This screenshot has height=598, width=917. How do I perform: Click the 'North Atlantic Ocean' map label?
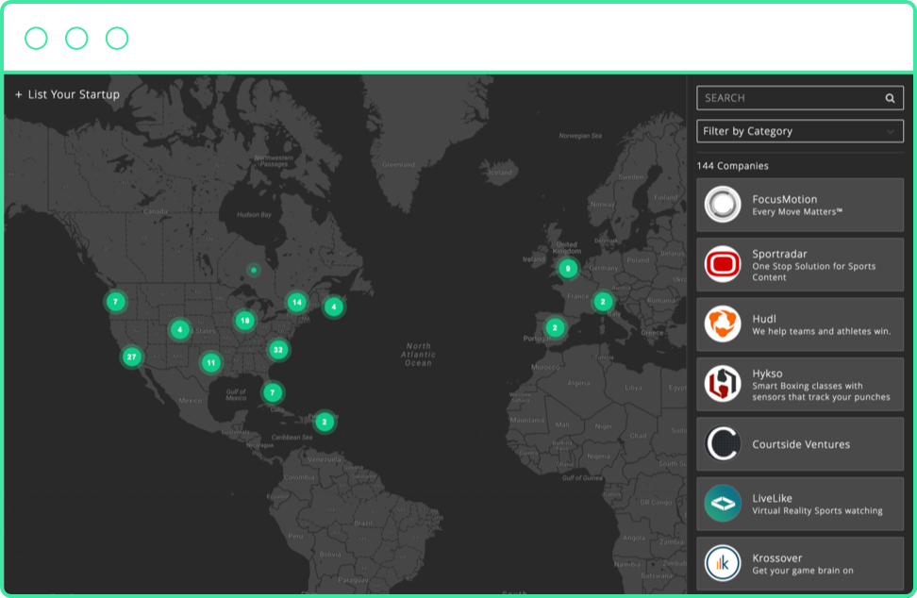click(x=418, y=355)
